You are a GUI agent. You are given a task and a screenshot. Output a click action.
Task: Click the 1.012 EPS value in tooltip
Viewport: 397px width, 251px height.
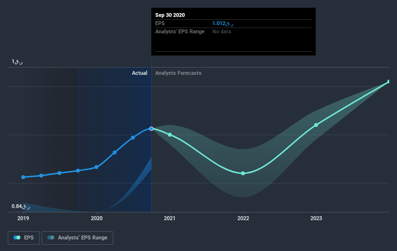(223, 23)
